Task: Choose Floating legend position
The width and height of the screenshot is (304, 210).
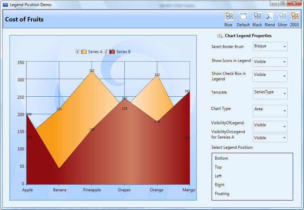Action: point(222,194)
